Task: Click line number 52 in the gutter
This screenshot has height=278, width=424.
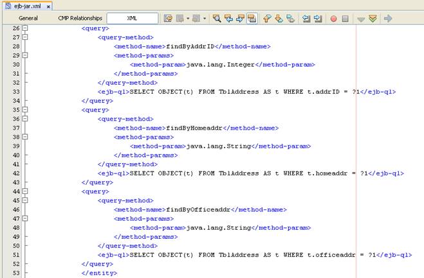Action: pos(16,264)
